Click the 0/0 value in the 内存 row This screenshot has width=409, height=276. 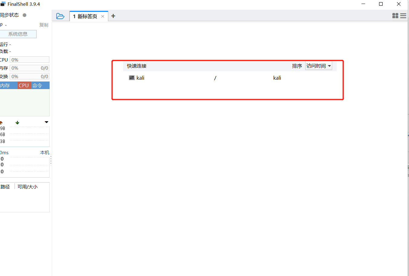(x=44, y=68)
